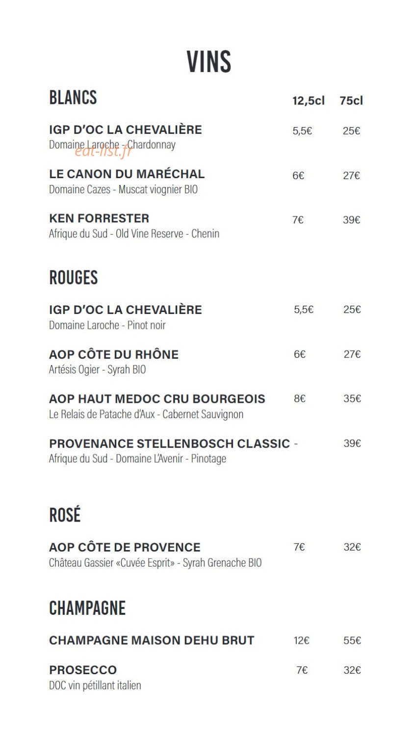Click the PROSECCO 32€ bottle price

[x=352, y=670]
